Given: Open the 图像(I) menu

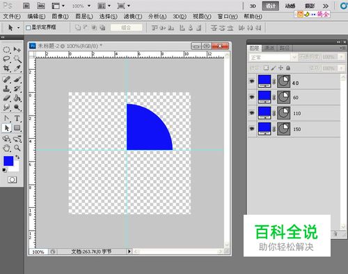Looking at the screenshot, I should 60,16.
